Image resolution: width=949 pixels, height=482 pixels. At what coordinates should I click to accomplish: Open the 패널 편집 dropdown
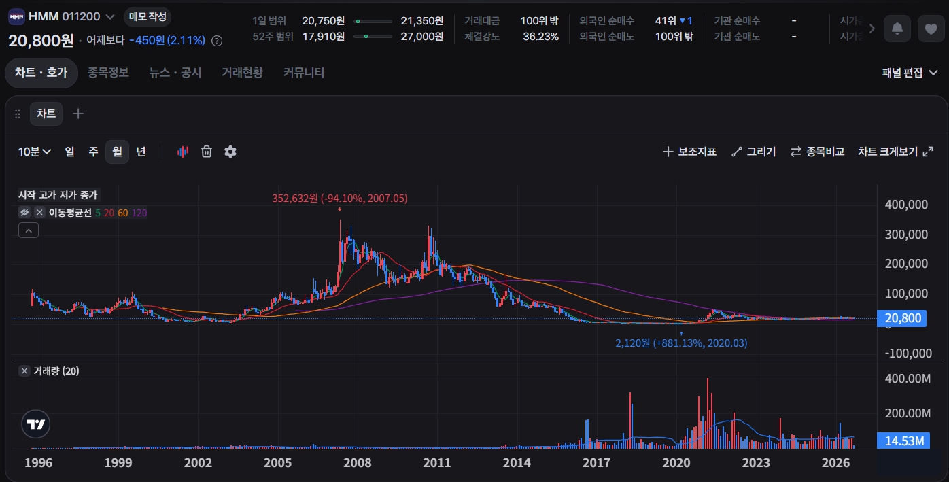click(x=910, y=73)
